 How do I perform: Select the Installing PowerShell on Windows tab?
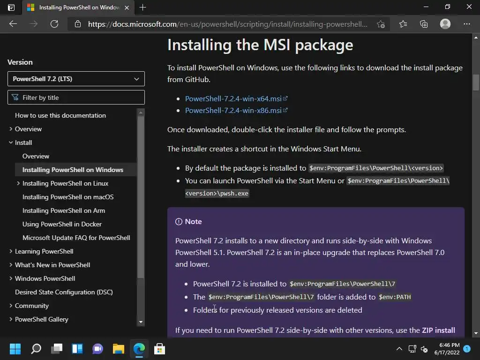click(78, 7)
